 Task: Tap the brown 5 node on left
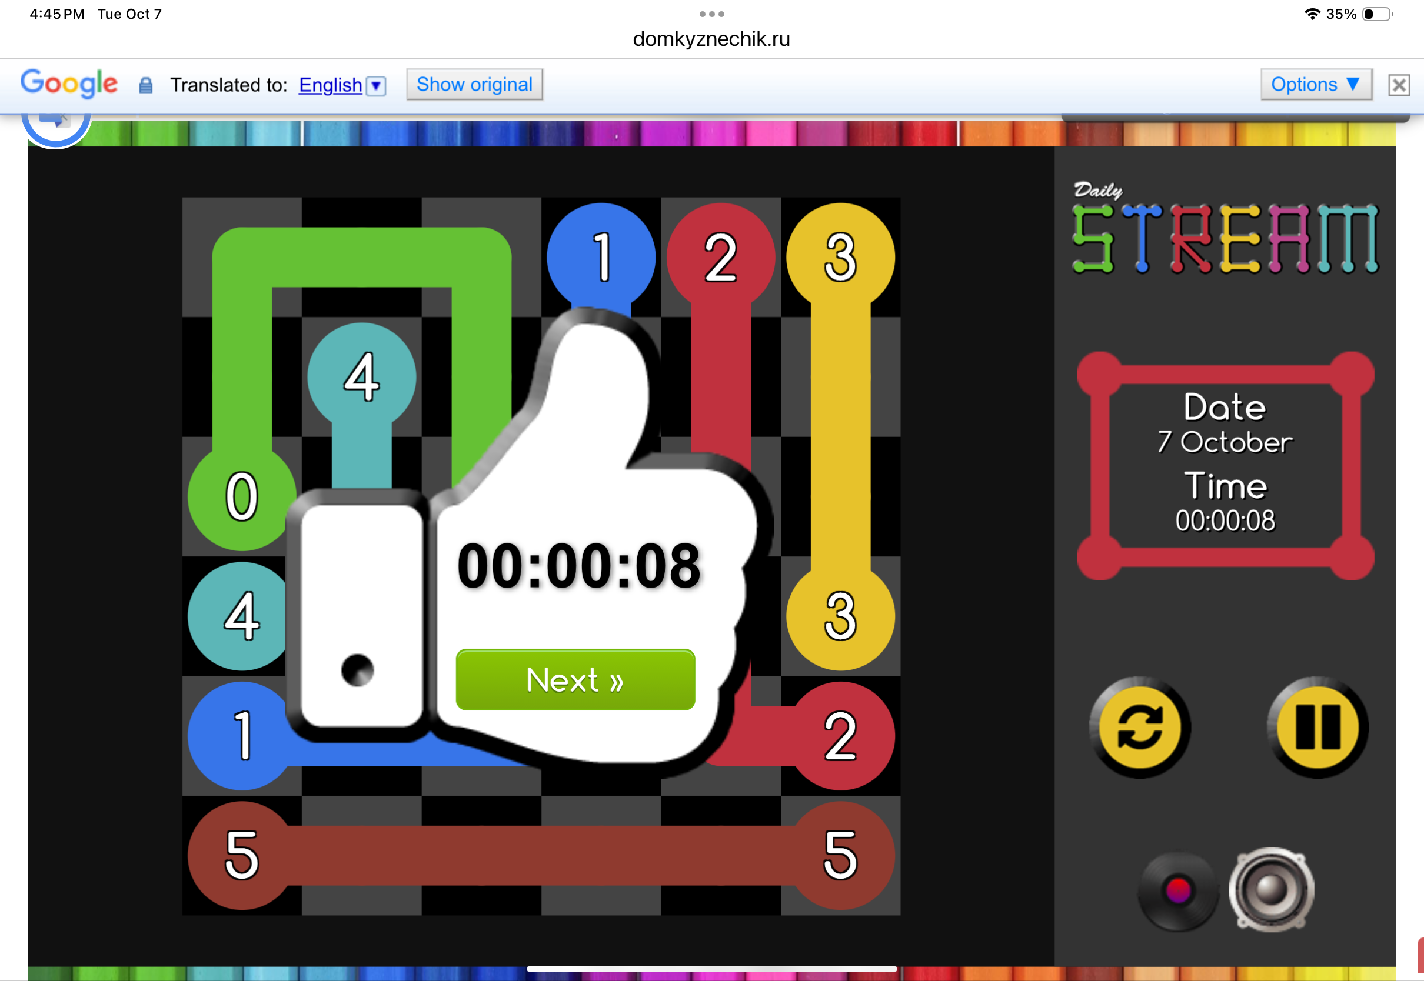(x=241, y=855)
